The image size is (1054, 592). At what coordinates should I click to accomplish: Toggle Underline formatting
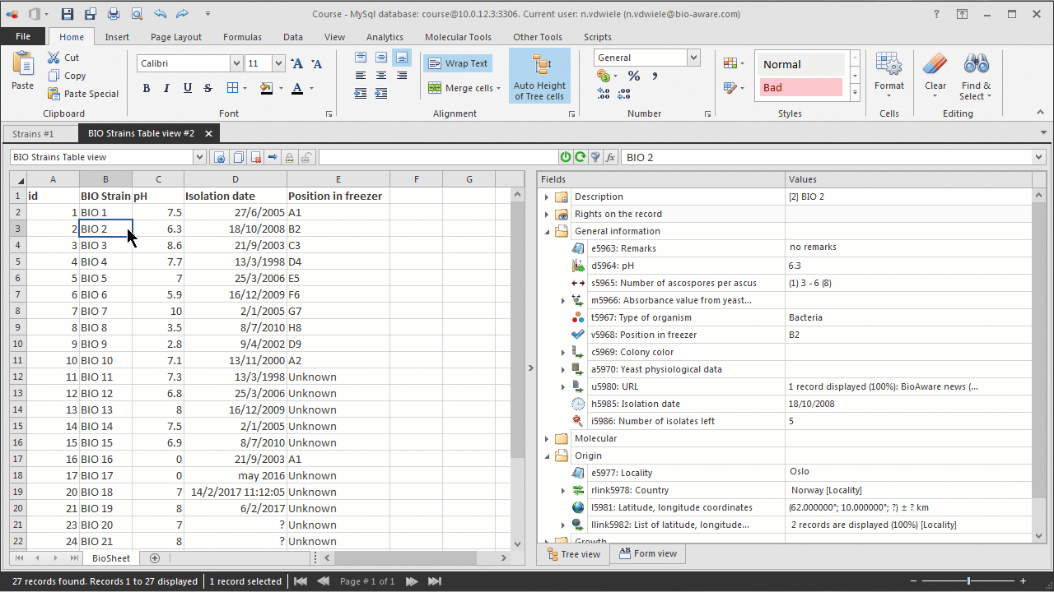[187, 88]
